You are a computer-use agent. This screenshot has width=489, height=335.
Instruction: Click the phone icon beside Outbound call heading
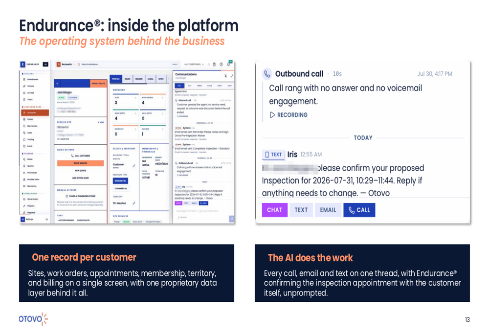267,74
